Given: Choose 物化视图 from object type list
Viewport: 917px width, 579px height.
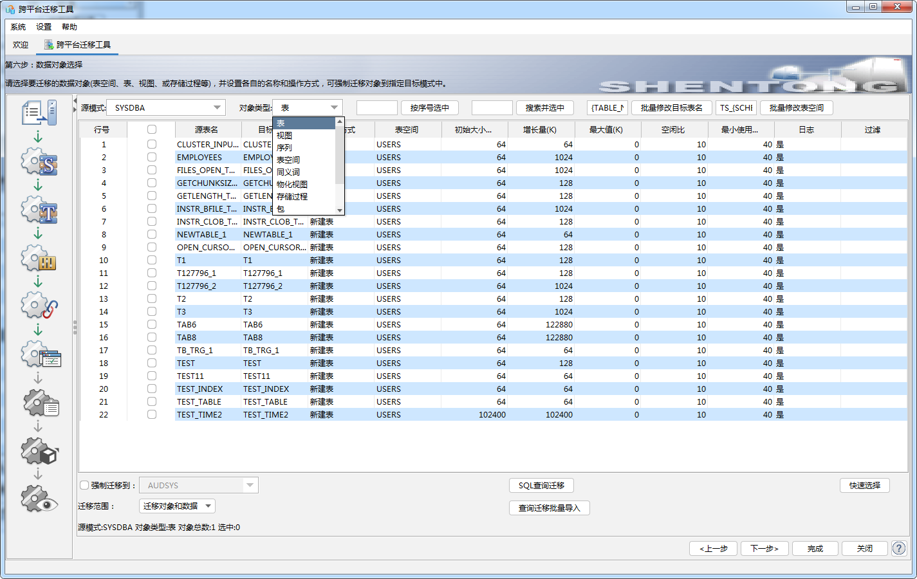Looking at the screenshot, I should pos(292,184).
